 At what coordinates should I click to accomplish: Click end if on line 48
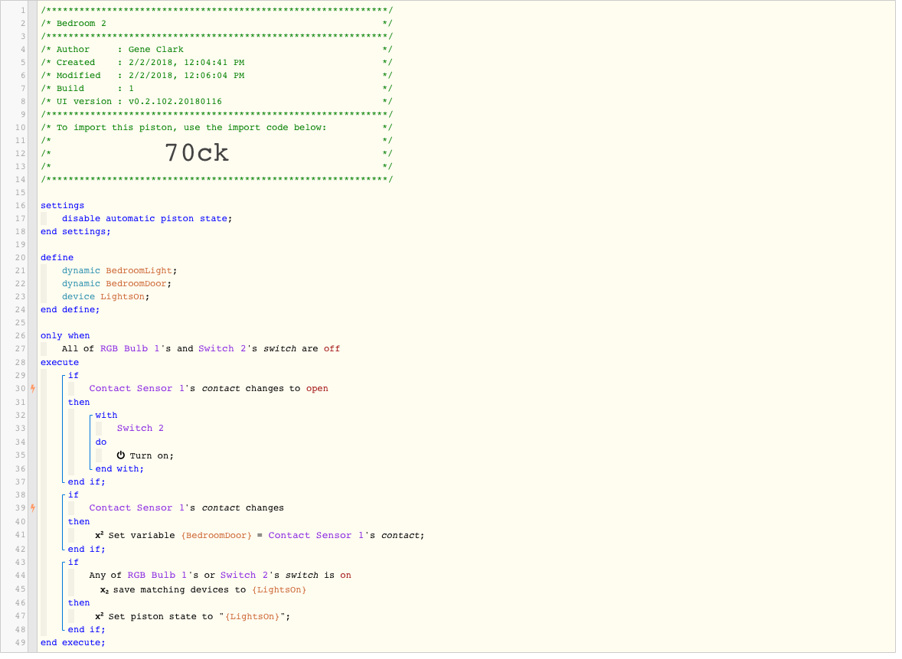[87, 630]
